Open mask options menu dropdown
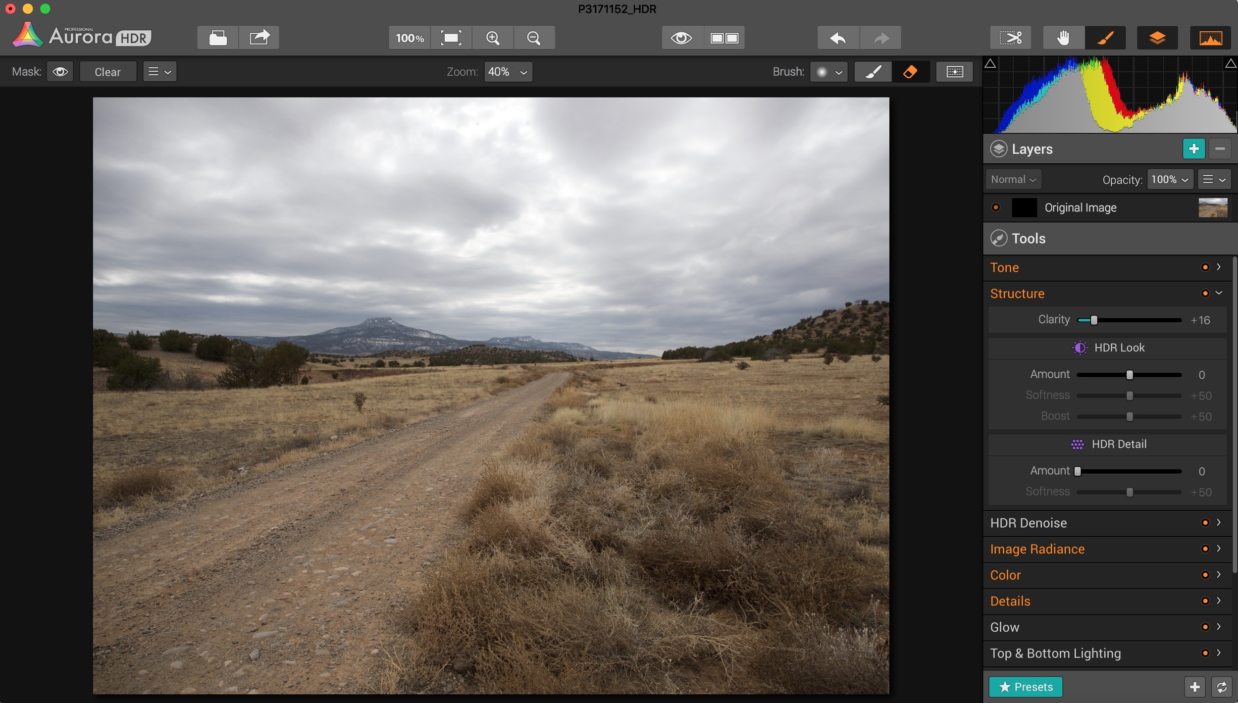1238x703 pixels. (x=160, y=72)
